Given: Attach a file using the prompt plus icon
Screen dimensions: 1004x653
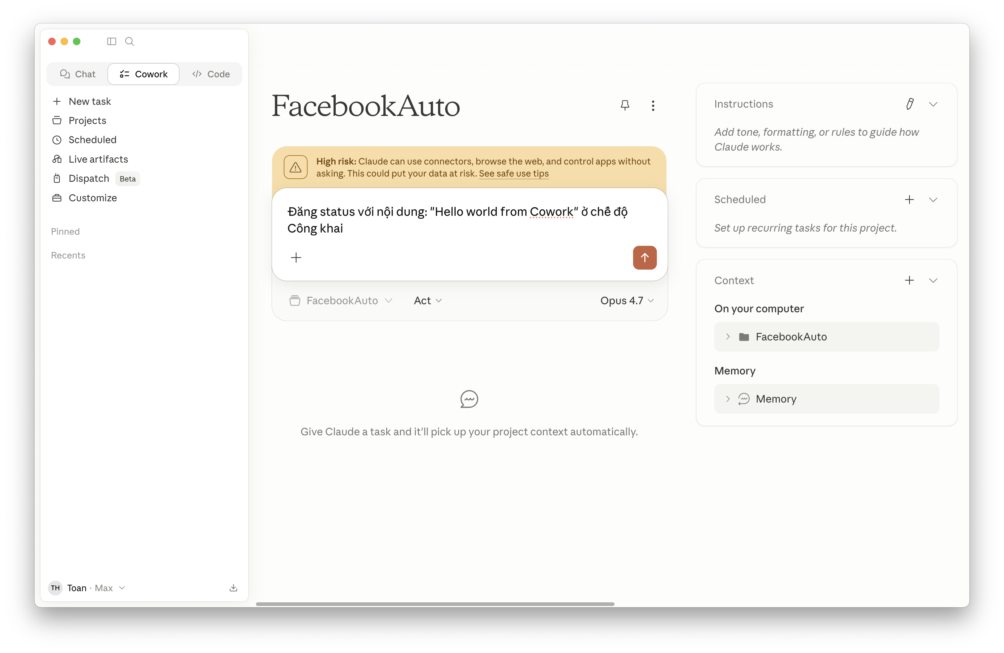Looking at the screenshot, I should tap(296, 258).
